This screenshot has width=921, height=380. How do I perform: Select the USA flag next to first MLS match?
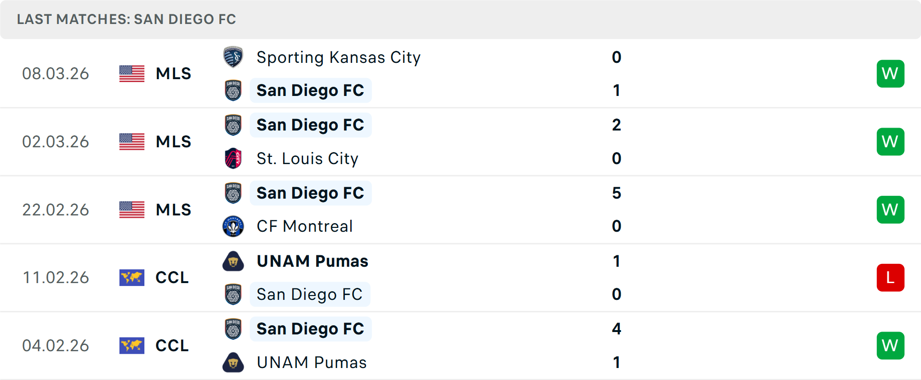[131, 73]
